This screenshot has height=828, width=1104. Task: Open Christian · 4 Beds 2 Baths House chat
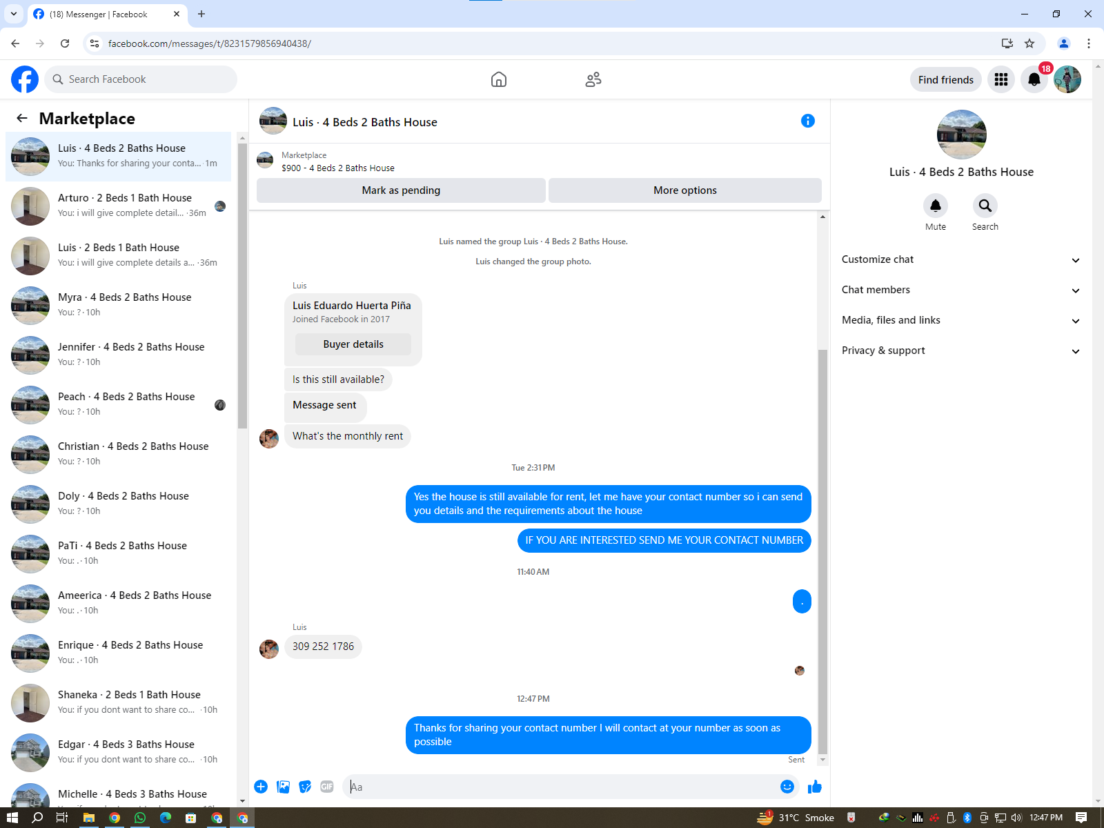(119, 455)
